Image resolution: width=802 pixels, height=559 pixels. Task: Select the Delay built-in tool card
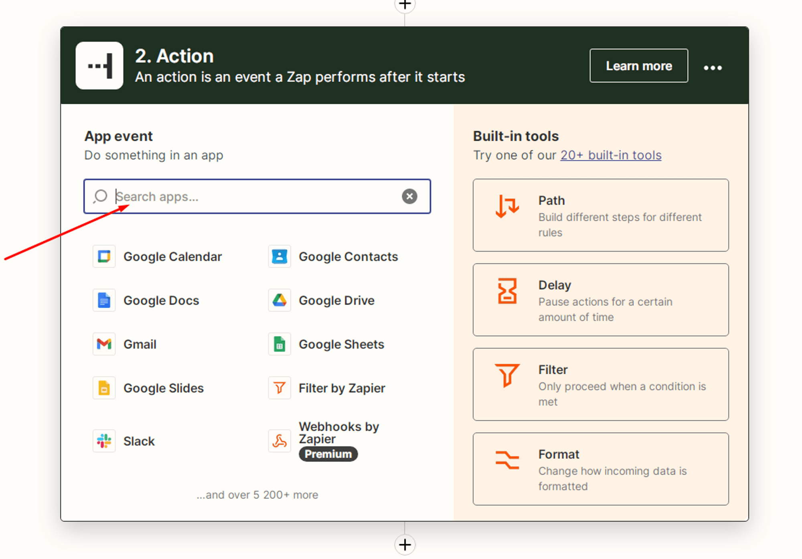click(601, 300)
